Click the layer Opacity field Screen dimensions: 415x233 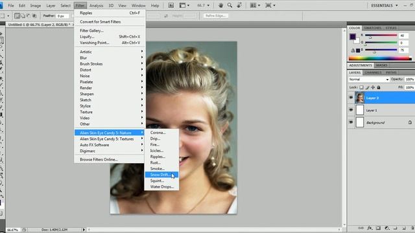tap(409, 79)
